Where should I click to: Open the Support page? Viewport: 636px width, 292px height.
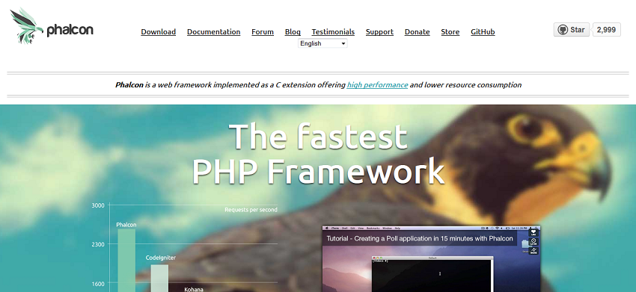pyautogui.click(x=379, y=31)
